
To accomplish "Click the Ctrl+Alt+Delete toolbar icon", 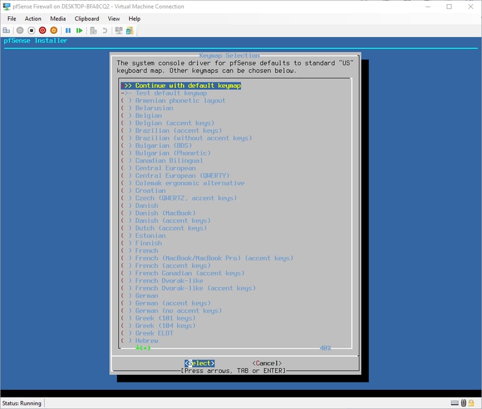I will coord(7,30).
